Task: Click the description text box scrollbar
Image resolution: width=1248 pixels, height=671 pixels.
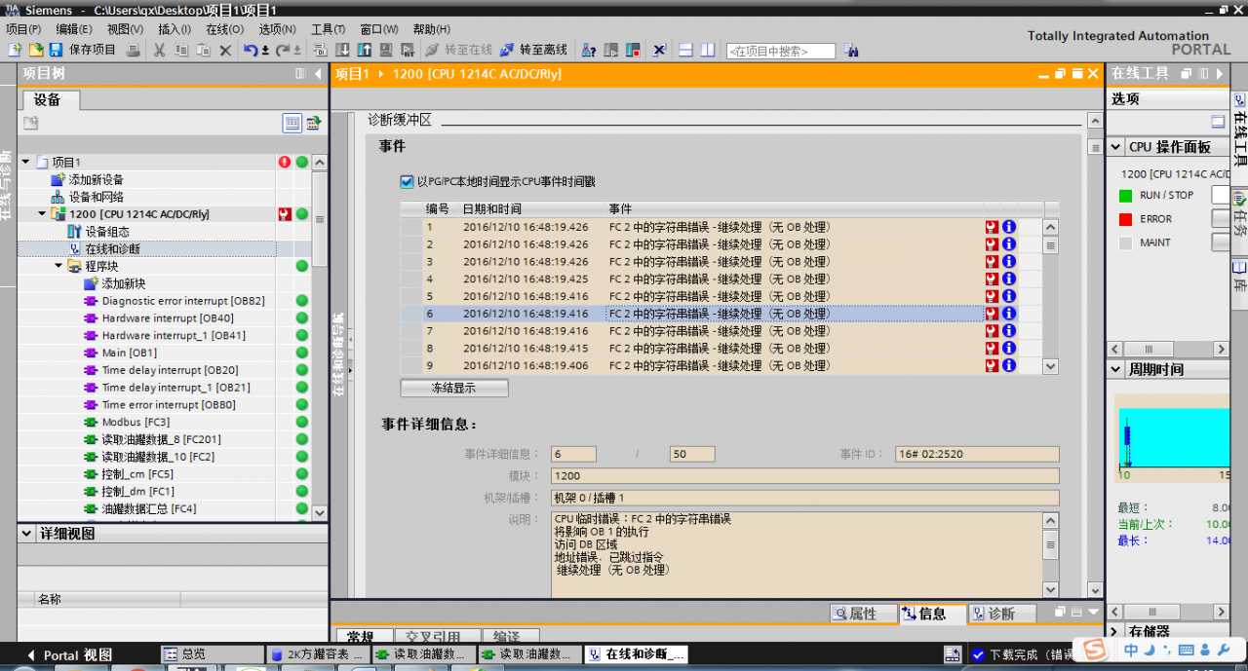Action: 1050,555
